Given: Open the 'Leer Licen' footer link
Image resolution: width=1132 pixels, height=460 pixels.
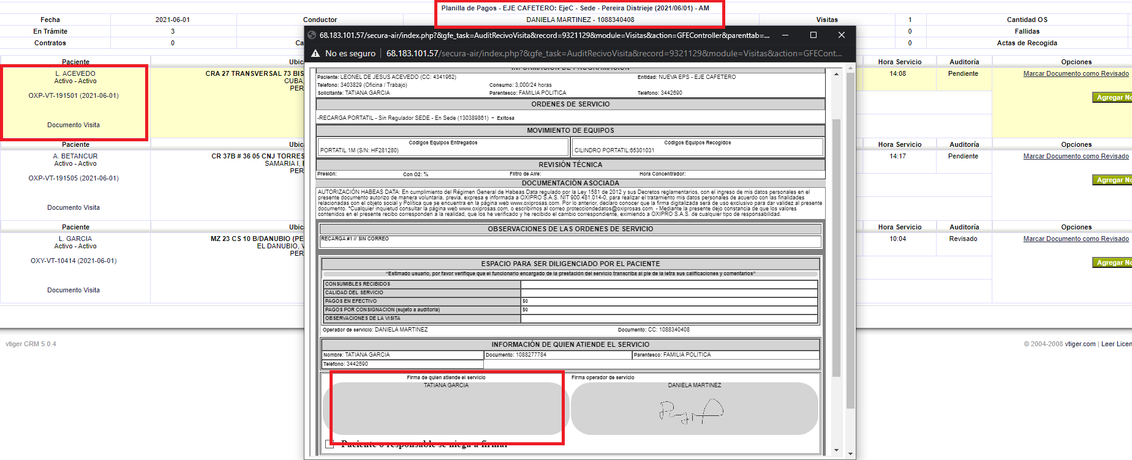Looking at the screenshot, I should click(1116, 344).
